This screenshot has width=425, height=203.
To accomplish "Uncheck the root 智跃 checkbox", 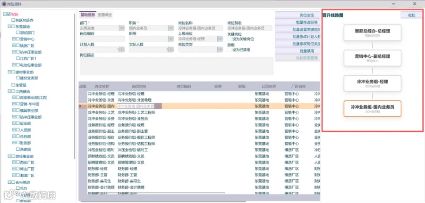I will point(8,14).
